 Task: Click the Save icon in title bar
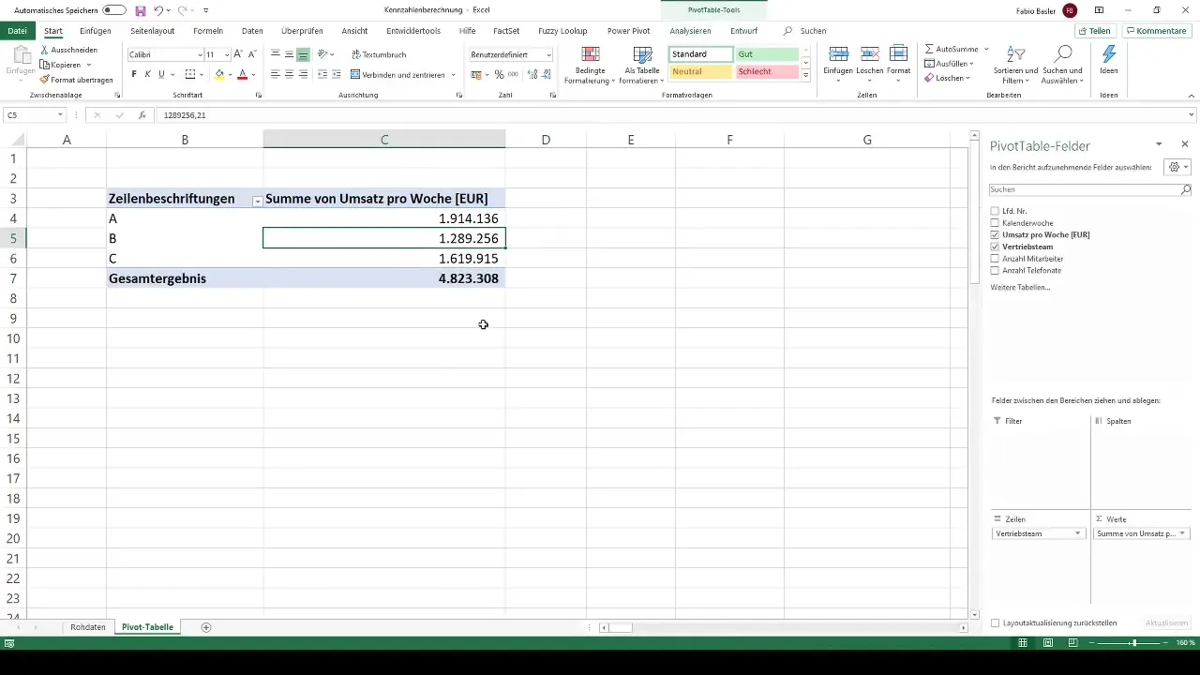[141, 9]
